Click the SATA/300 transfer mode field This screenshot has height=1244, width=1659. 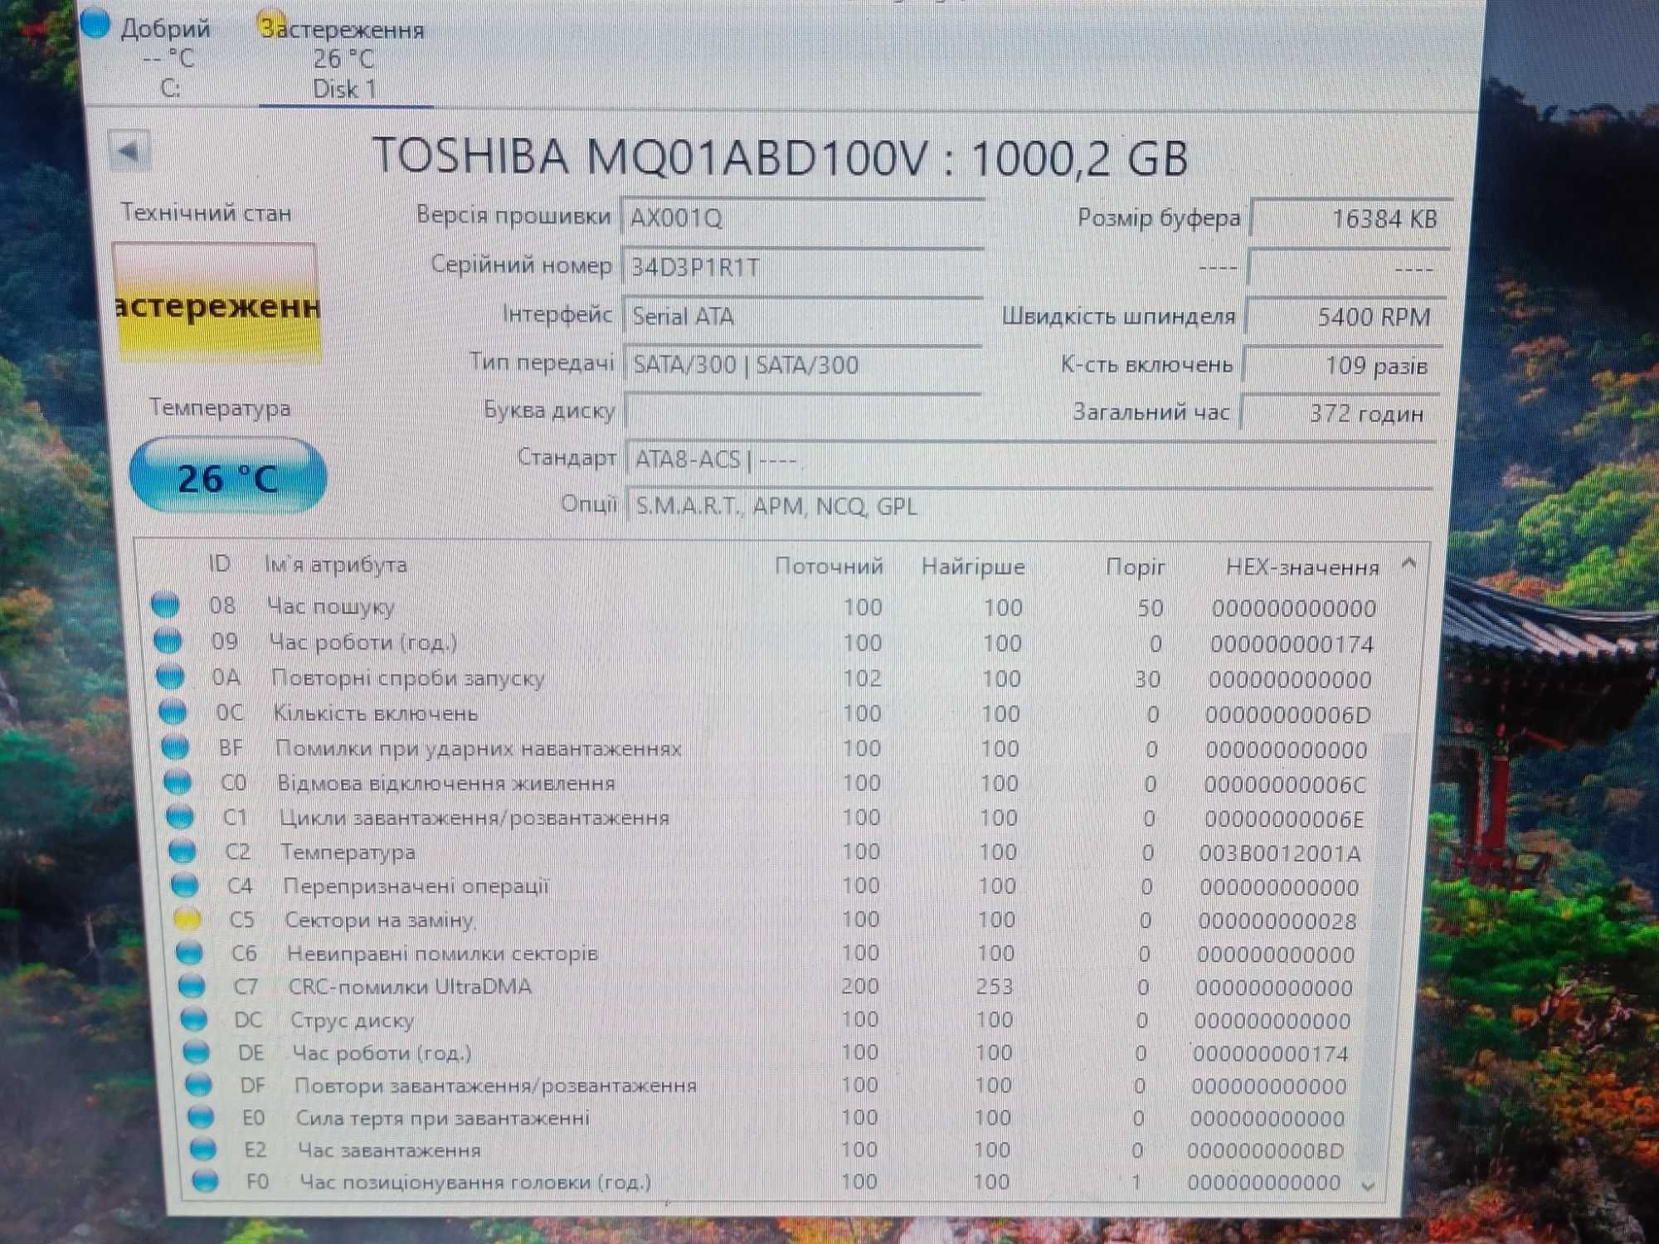click(x=802, y=365)
